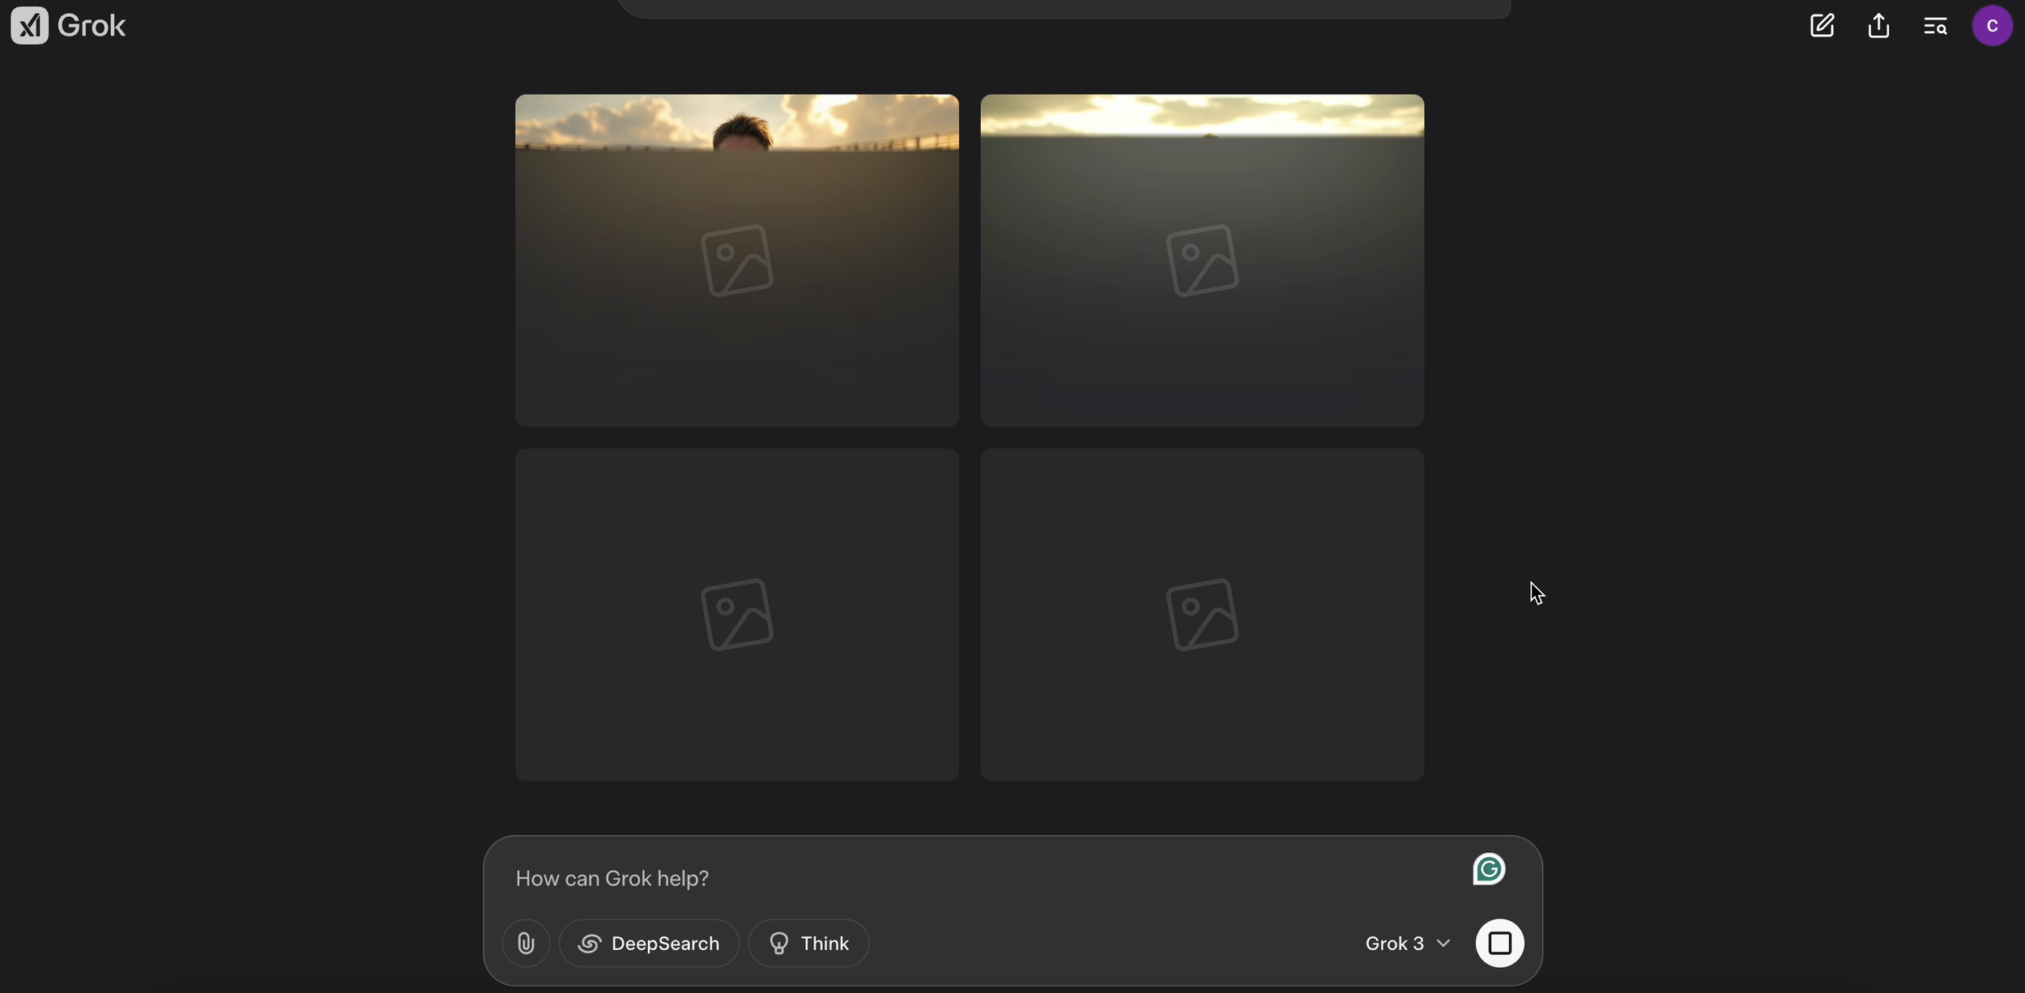Select the Think lightbulb icon

coord(778,942)
